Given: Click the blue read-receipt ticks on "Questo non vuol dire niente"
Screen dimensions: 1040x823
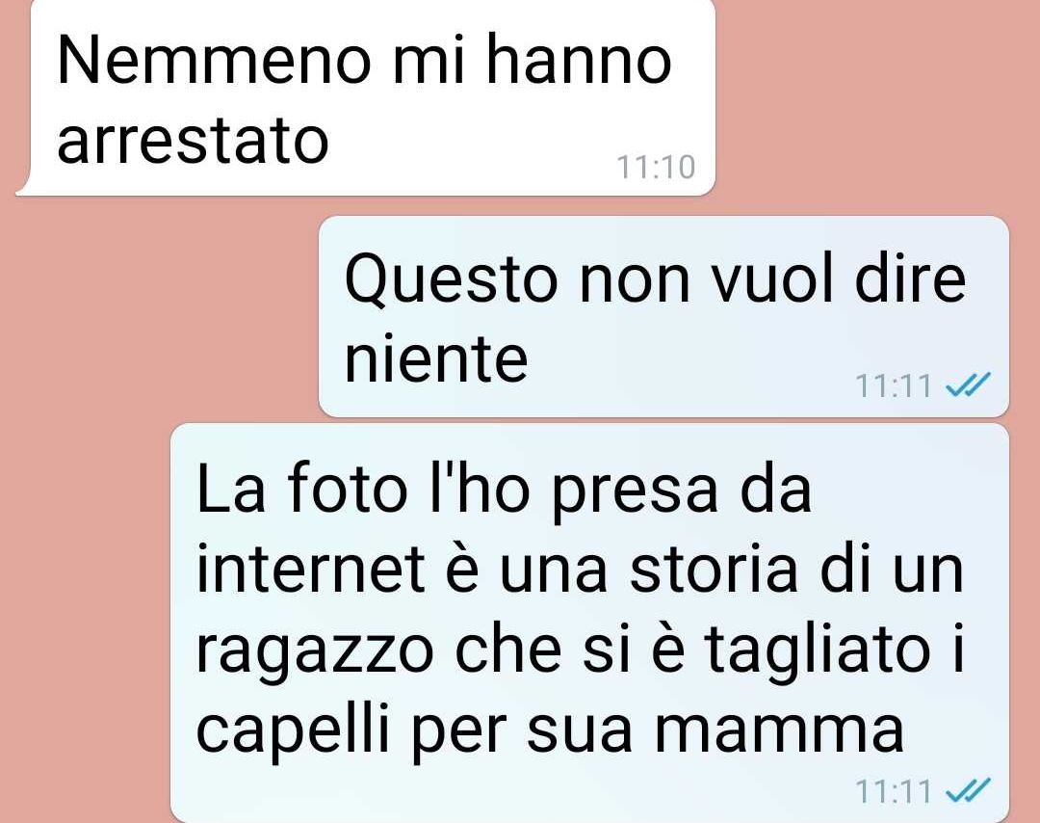Looking at the screenshot, I should coord(967,384).
